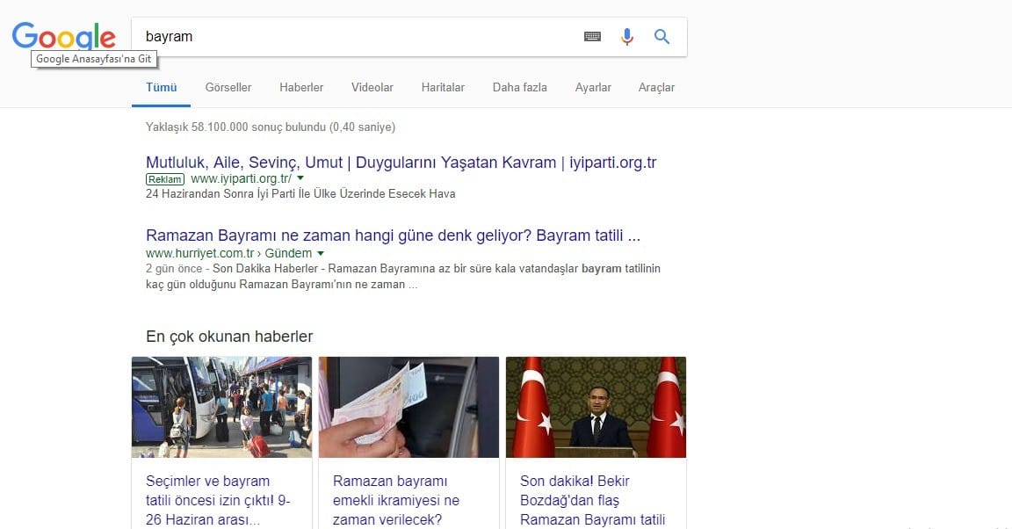Open the on-screen keyboard icon
Viewport: 1012px width, 529px height.
(592, 37)
